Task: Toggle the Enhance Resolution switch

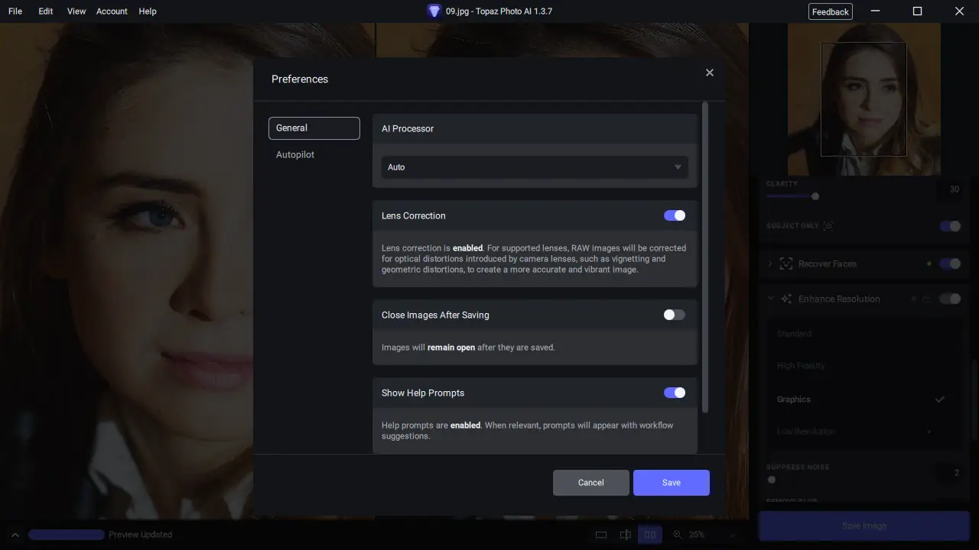Action: pos(950,299)
